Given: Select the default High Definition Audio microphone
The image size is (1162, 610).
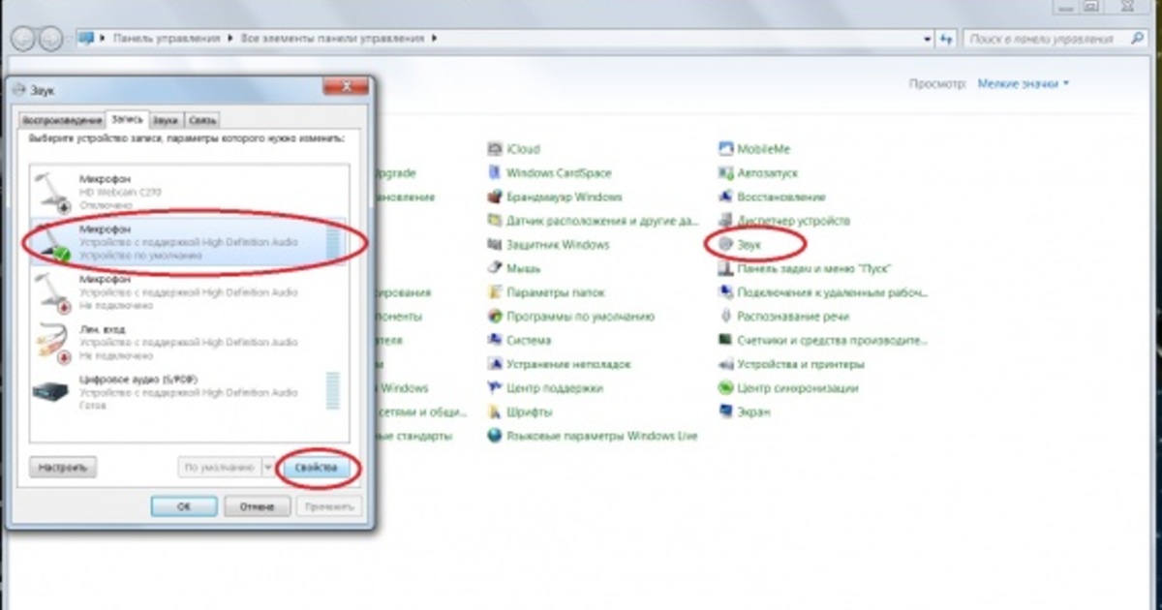Looking at the screenshot, I should point(188,242).
